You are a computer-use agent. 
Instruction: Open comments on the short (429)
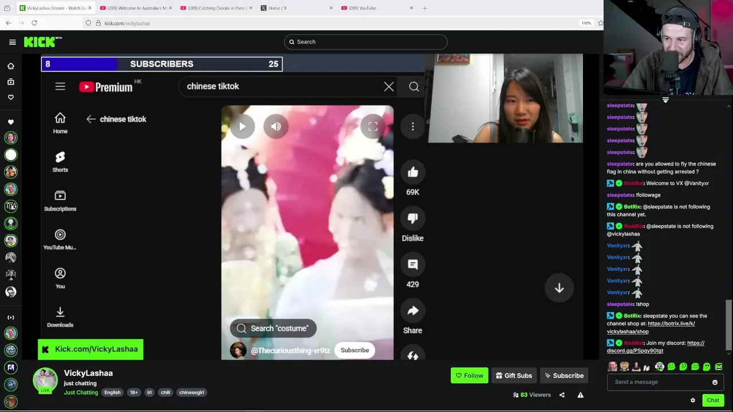coord(413,264)
